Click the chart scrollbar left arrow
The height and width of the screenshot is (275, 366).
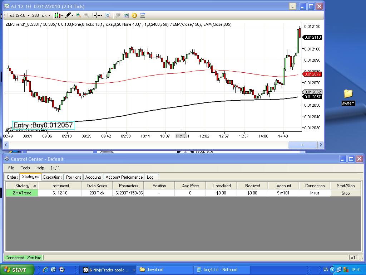(x=6, y=145)
